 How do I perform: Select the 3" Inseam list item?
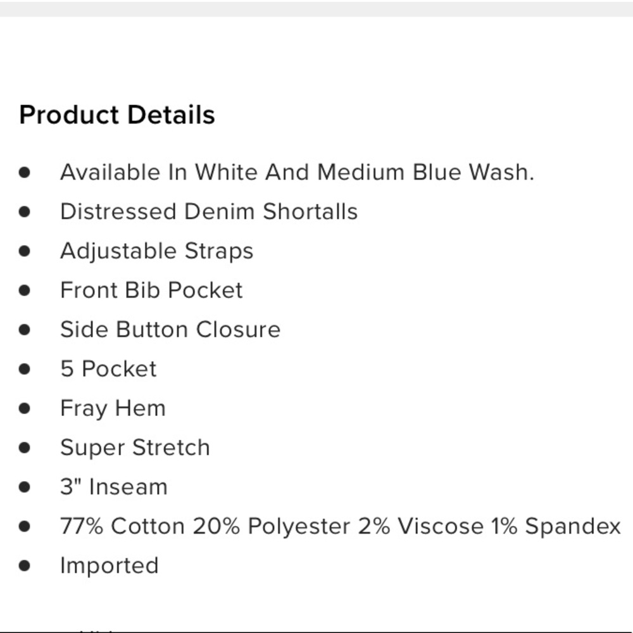point(114,487)
